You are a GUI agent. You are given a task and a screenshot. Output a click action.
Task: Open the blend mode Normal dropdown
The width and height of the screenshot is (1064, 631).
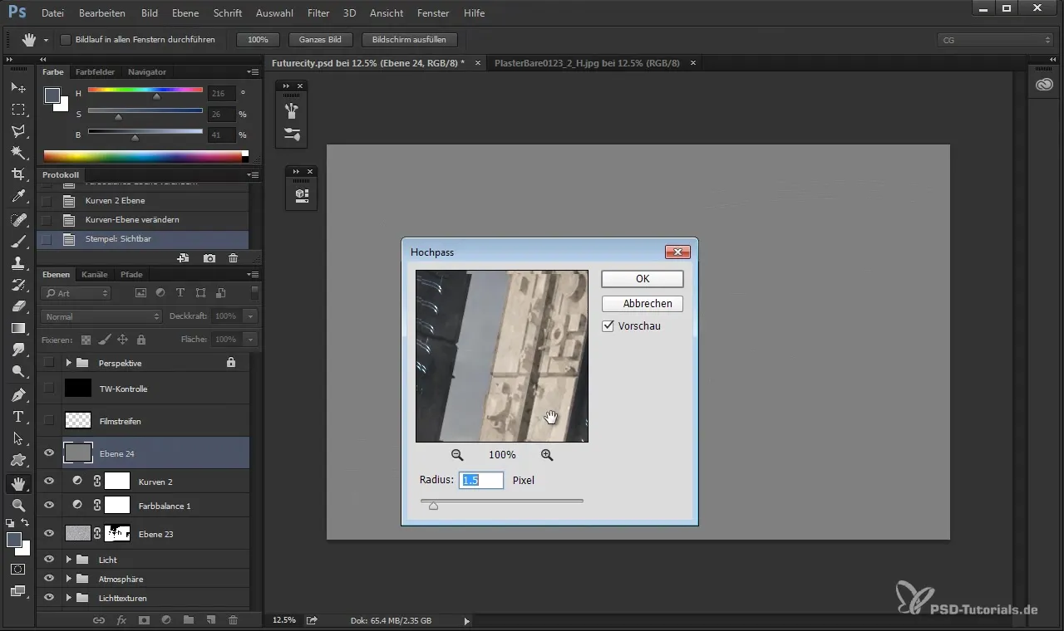pos(101,316)
